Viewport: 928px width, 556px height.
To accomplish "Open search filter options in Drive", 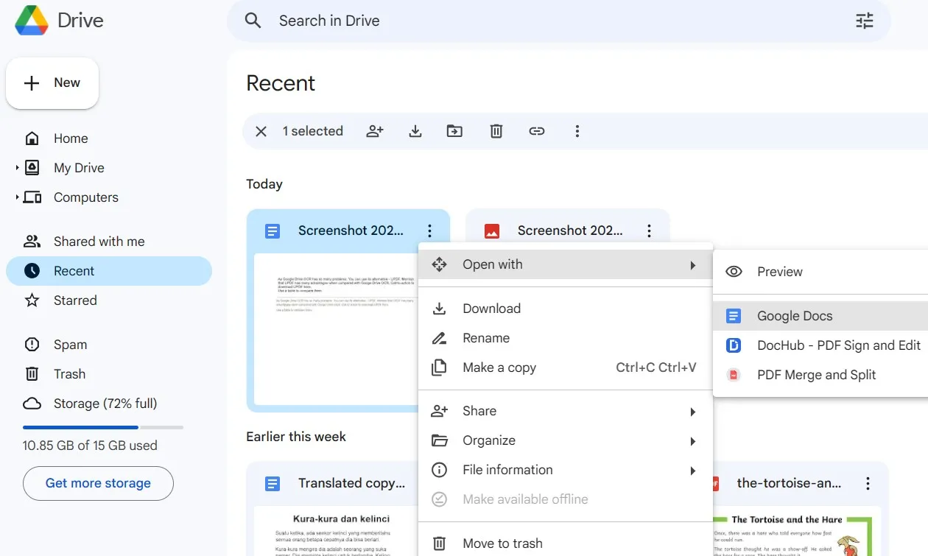I will [863, 21].
